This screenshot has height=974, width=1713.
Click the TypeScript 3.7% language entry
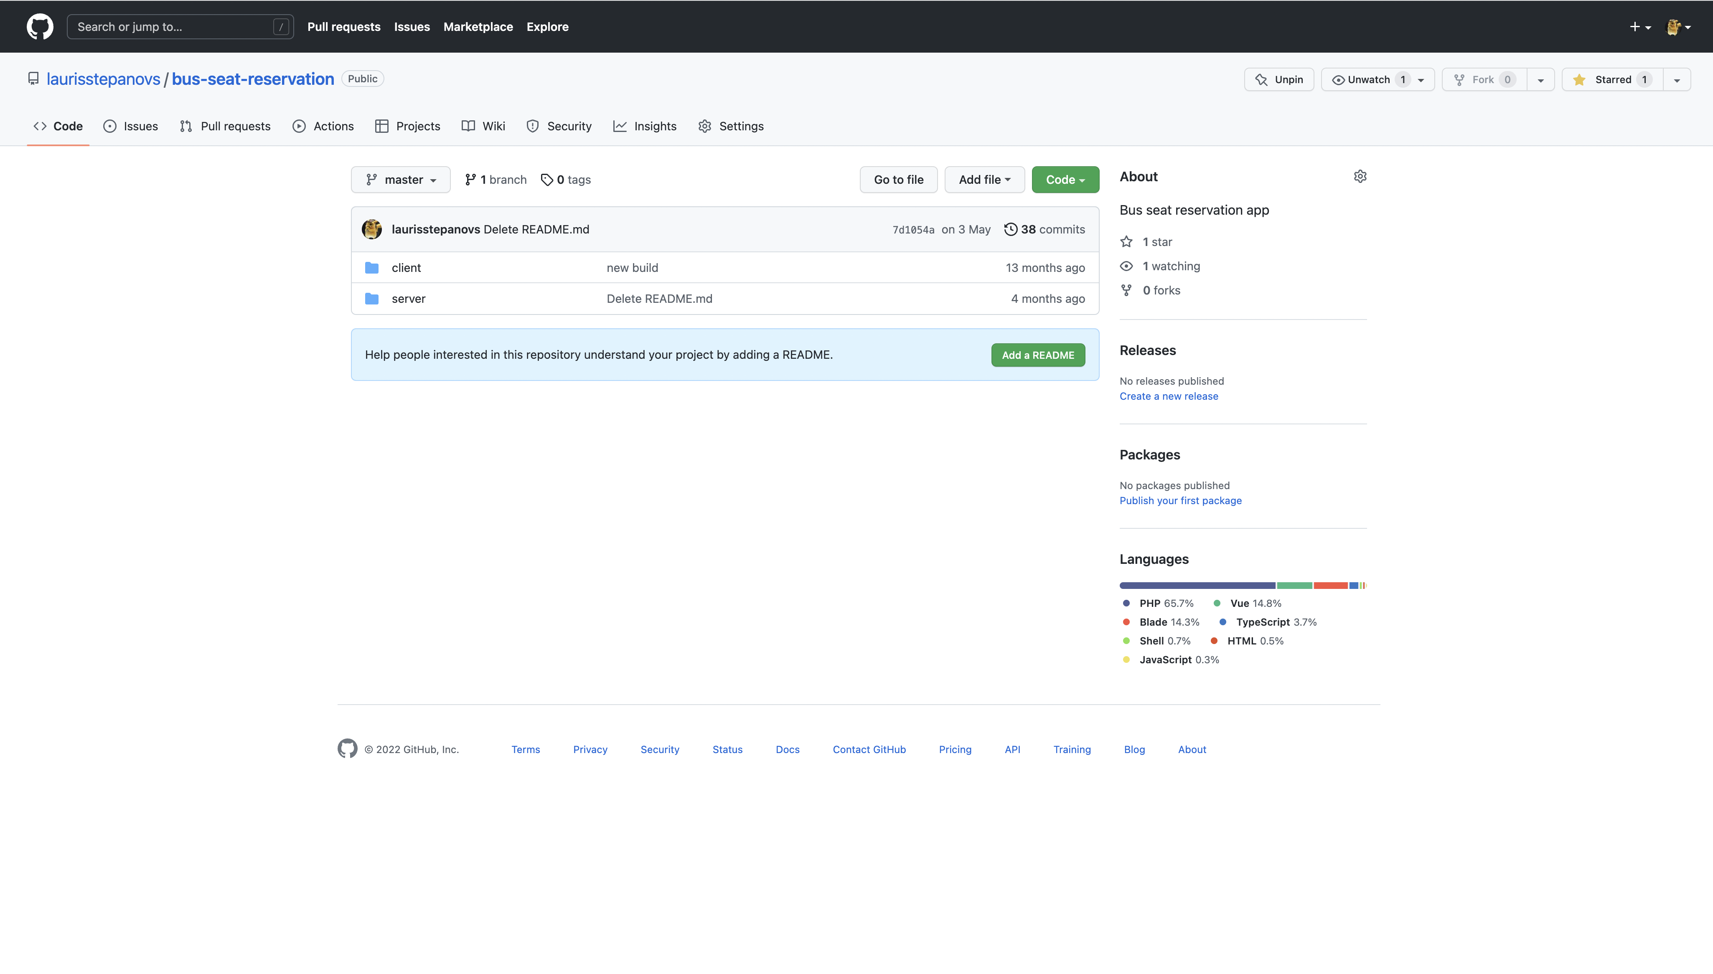click(x=1267, y=622)
